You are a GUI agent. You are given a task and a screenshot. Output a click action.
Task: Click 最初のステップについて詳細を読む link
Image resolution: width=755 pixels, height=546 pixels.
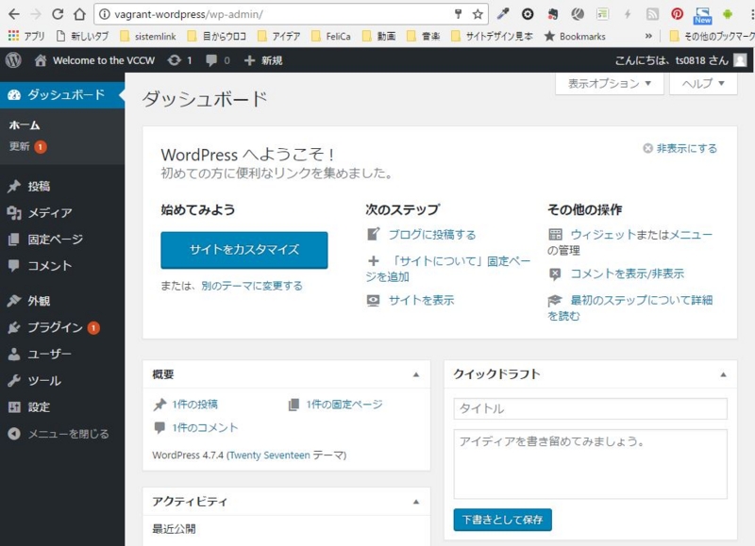[630, 307]
